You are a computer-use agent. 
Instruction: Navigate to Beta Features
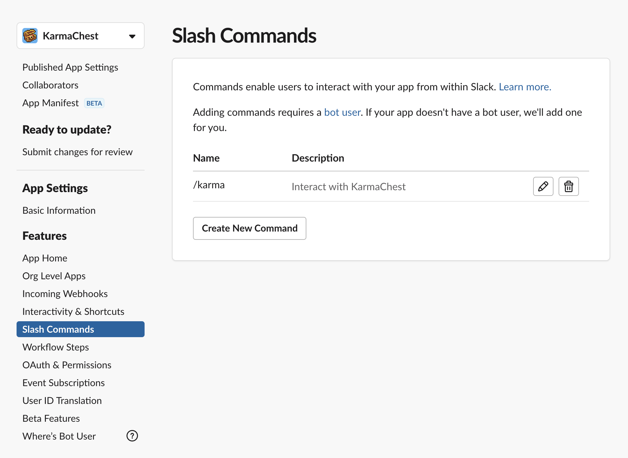point(51,419)
